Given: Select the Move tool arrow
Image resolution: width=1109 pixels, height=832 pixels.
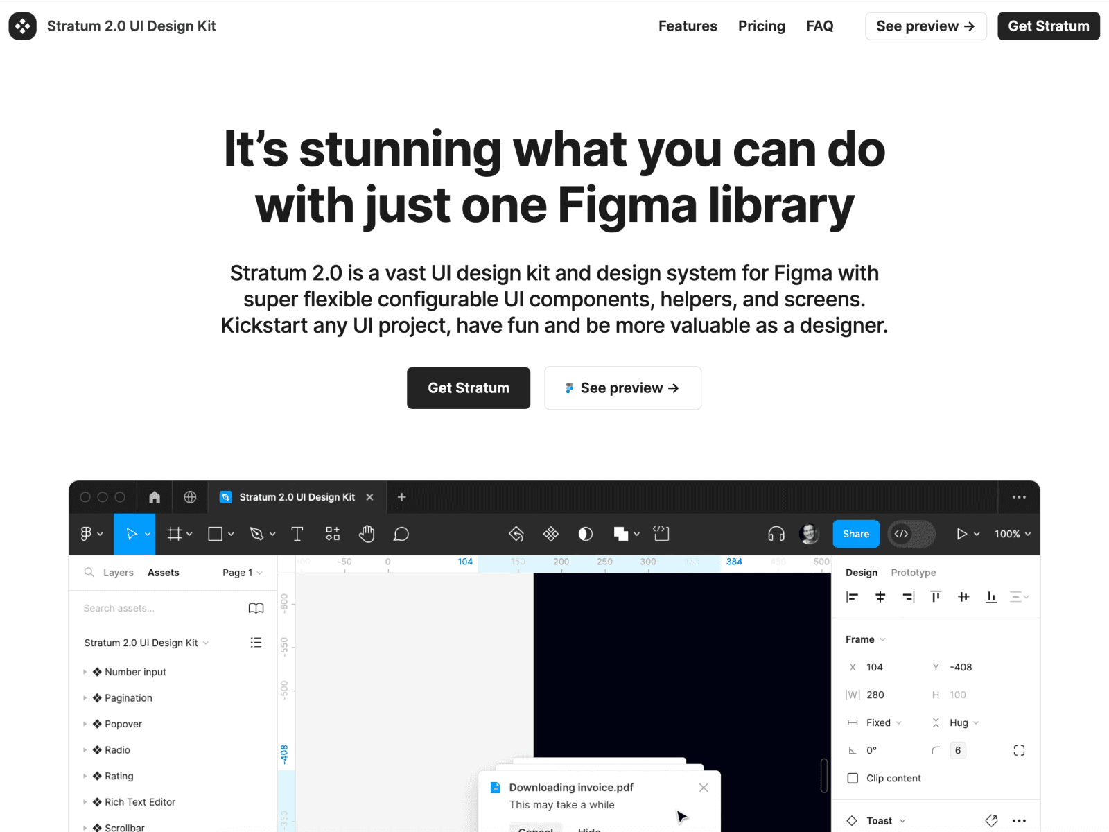Looking at the screenshot, I should click(131, 534).
